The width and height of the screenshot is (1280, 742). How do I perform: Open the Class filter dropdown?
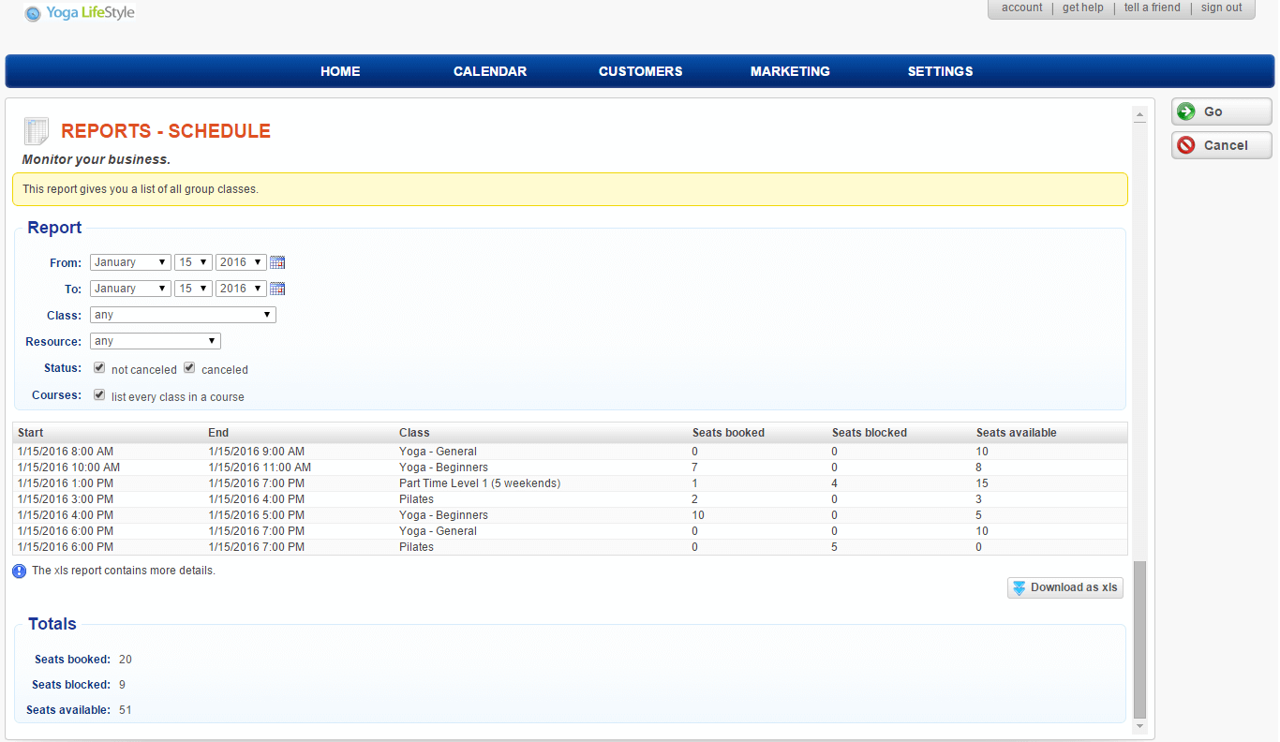point(183,315)
